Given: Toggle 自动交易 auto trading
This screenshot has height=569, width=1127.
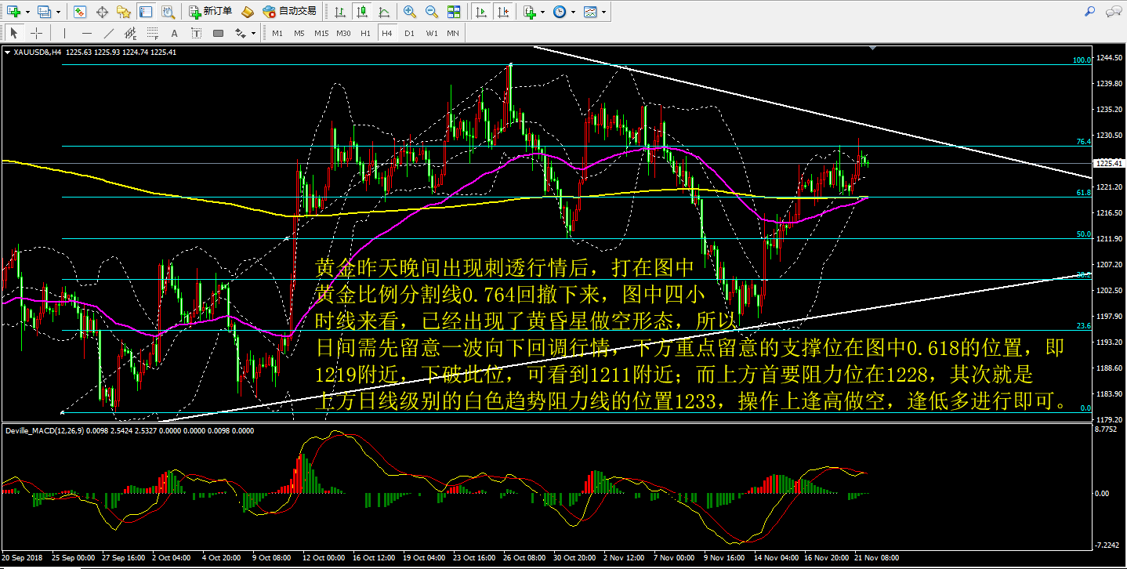Looking at the screenshot, I should coord(290,12).
